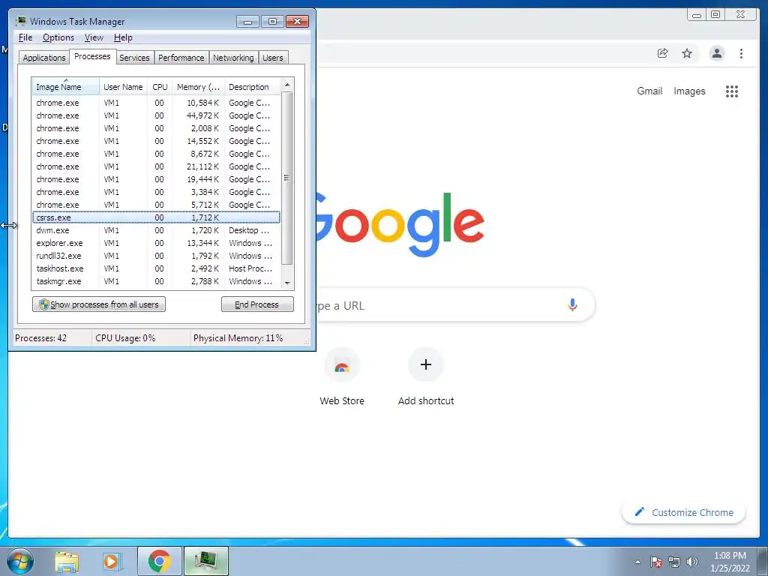Click the Customize Chrome button
768x576 pixels.
[684, 512]
